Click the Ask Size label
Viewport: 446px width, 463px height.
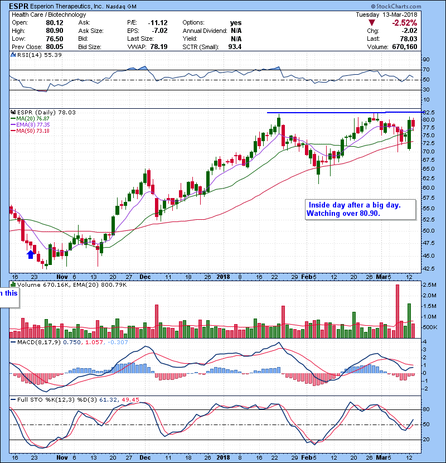[91, 31]
